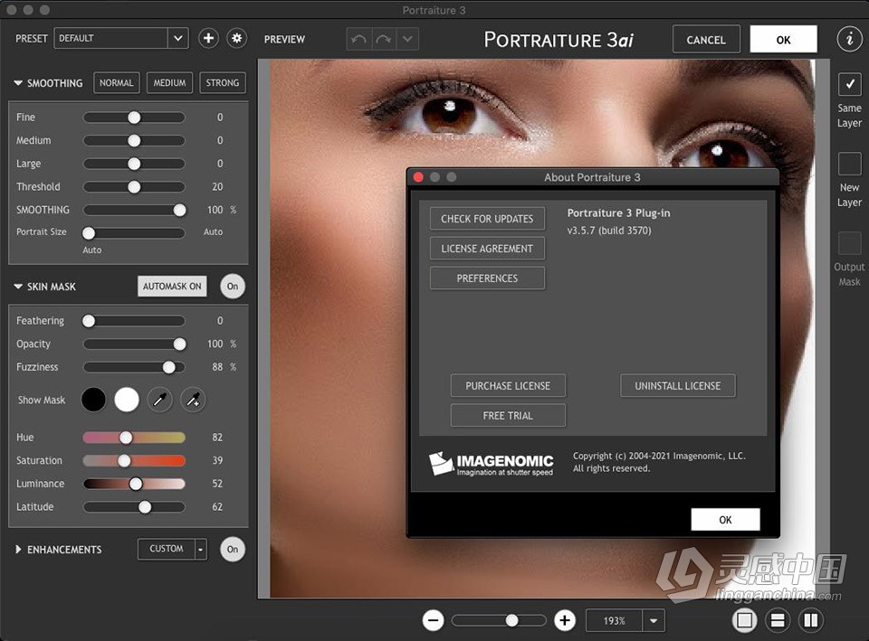The image size is (869, 641).
Task: Select Strong smoothing preset
Action: [x=223, y=83]
